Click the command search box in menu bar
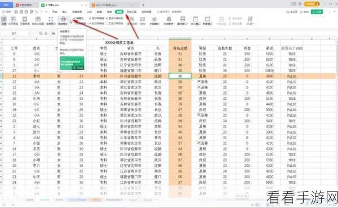The image size is (338, 208). pyautogui.click(x=169, y=12)
